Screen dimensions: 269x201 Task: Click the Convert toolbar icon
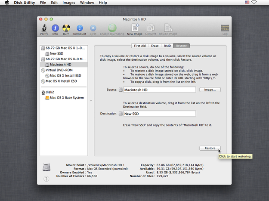[x=151, y=28]
